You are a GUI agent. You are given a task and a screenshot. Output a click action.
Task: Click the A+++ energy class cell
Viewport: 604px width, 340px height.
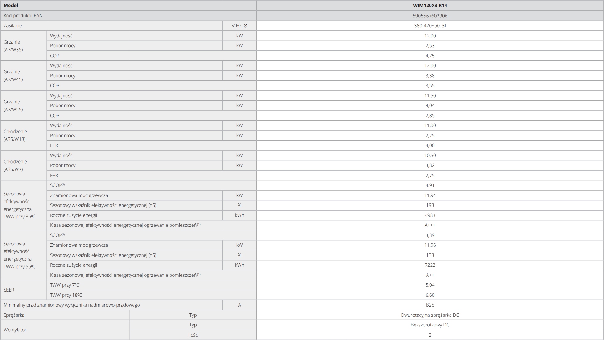[430, 225]
